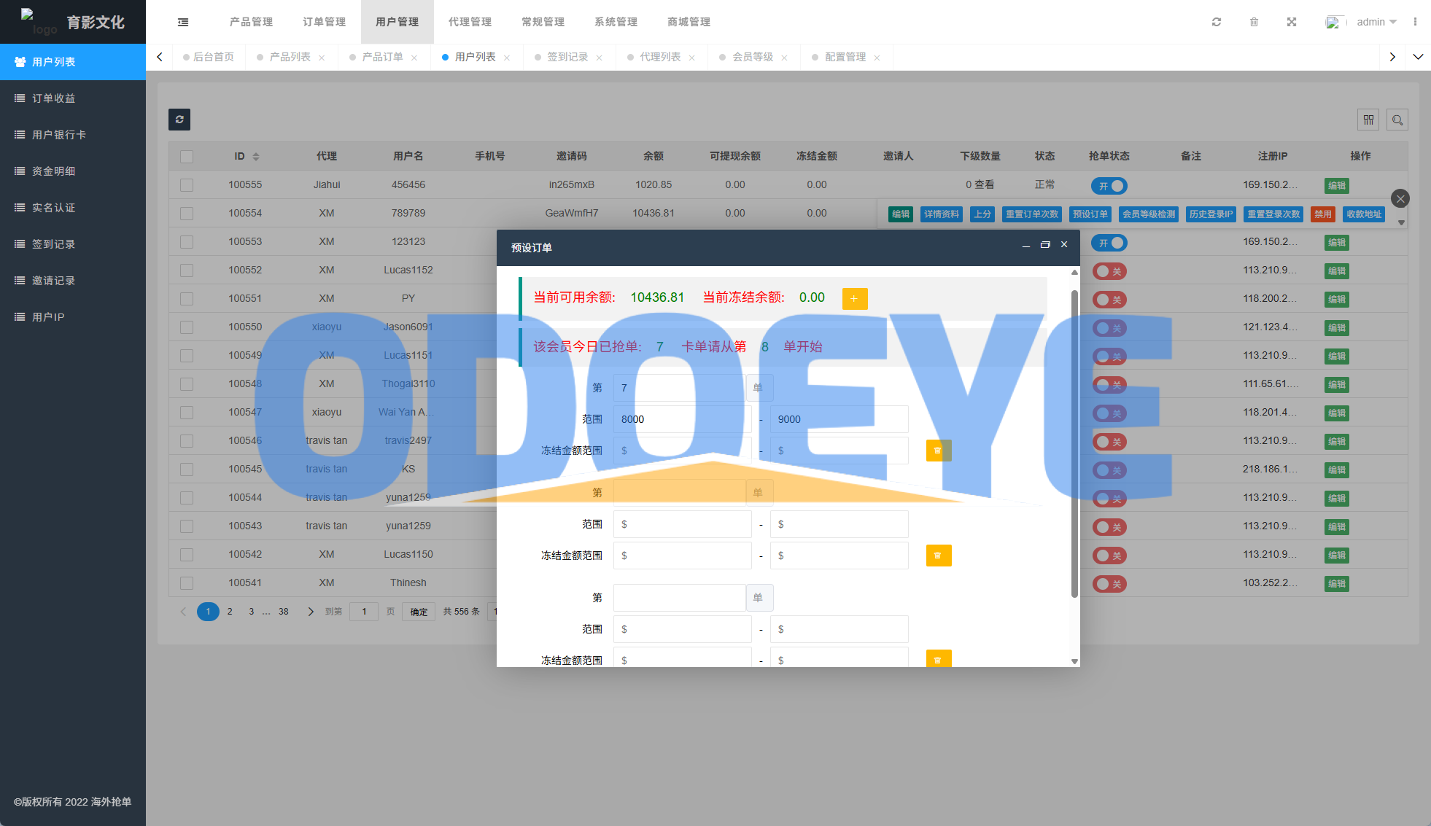Screen dimensions: 1431x826
Task: Check the checkbox for row 100548
Action: 187,384
